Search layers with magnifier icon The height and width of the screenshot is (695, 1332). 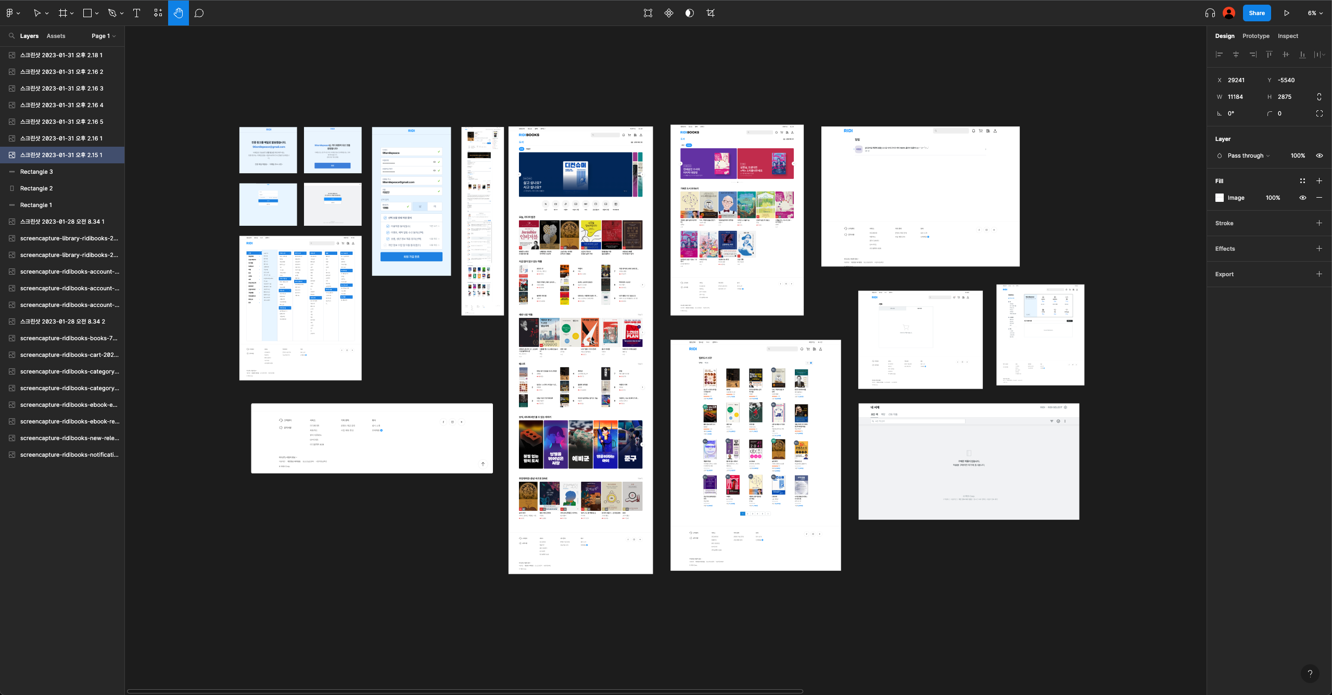(11, 36)
